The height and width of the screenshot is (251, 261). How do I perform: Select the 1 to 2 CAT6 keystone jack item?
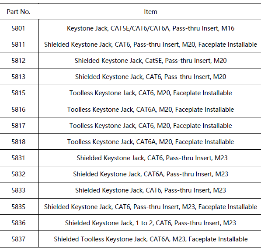[150, 223]
